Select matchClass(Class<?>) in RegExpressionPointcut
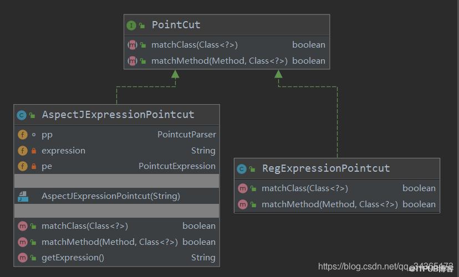This screenshot has width=459, height=277. pyautogui.click(x=305, y=188)
